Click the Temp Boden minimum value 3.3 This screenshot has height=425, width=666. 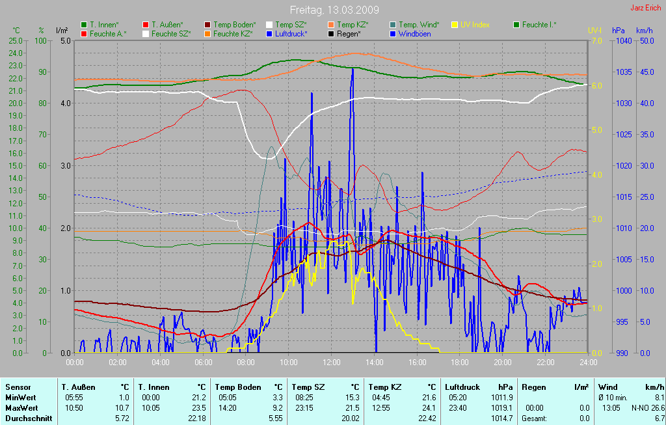point(277,398)
